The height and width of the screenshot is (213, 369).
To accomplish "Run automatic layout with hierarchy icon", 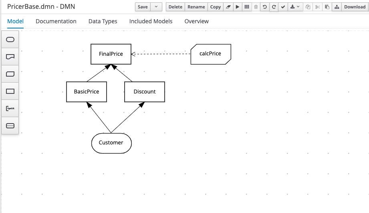I will coord(337,7).
